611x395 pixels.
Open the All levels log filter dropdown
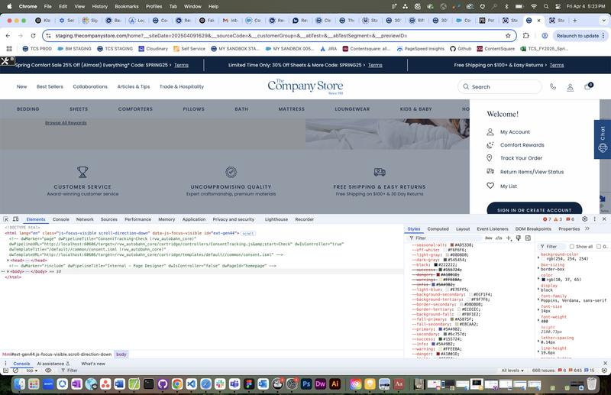(x=512, y=371)
